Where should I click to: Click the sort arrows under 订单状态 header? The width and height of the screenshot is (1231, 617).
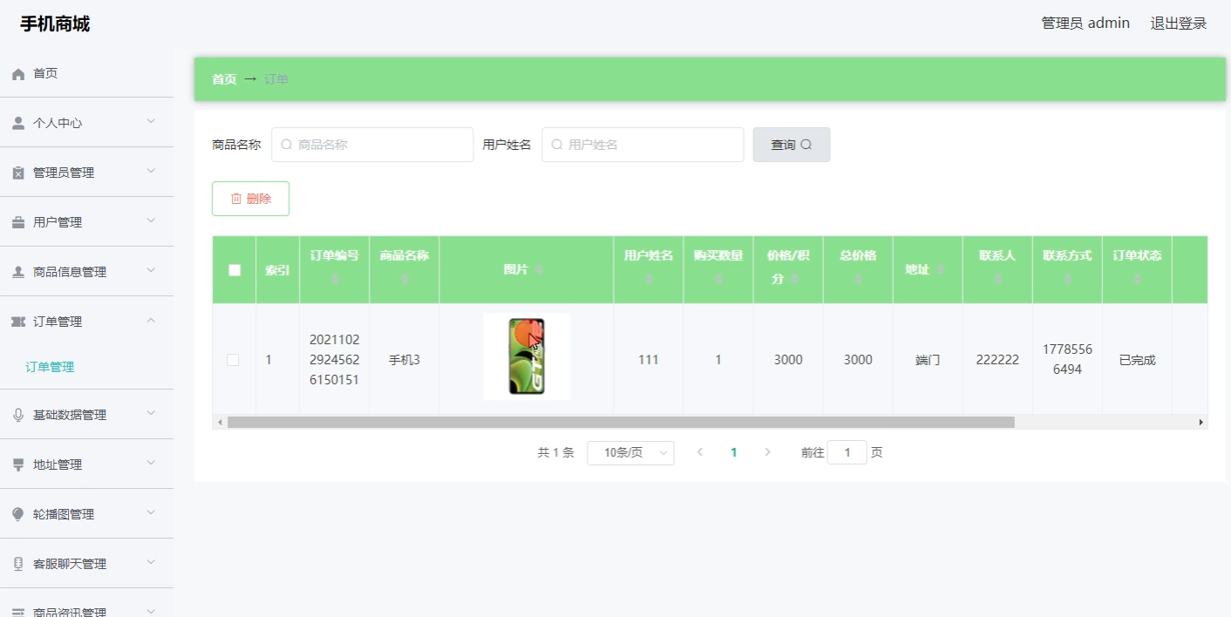(1137, 279)
